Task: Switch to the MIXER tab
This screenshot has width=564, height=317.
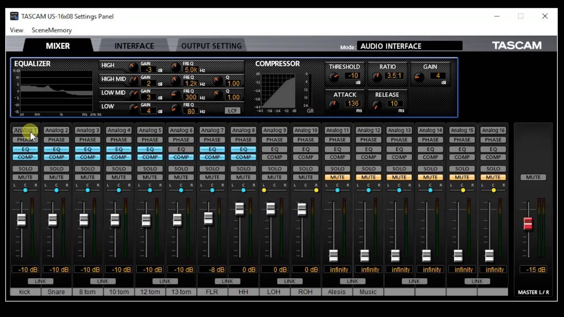Action: pyautogui.click(x=58, y=46)
